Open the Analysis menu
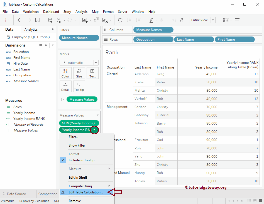The image size is (264, 204). (x=81, y=12)
